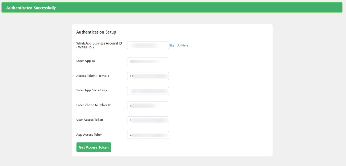
Task: Click the User Access Token label
Action: pos(90,120)
